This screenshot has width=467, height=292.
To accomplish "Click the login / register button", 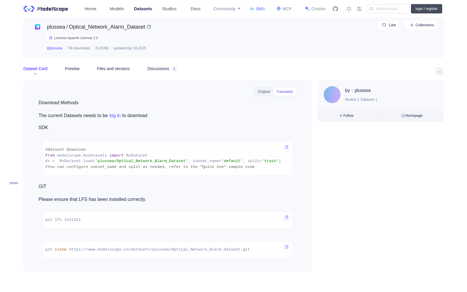I will (426, 9).
